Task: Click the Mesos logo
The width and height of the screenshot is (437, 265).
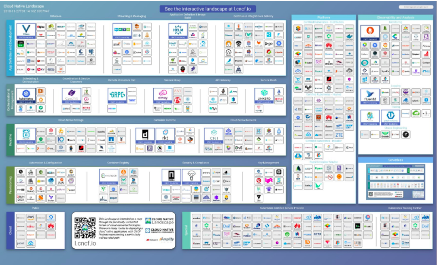Action: click(31, 109)
